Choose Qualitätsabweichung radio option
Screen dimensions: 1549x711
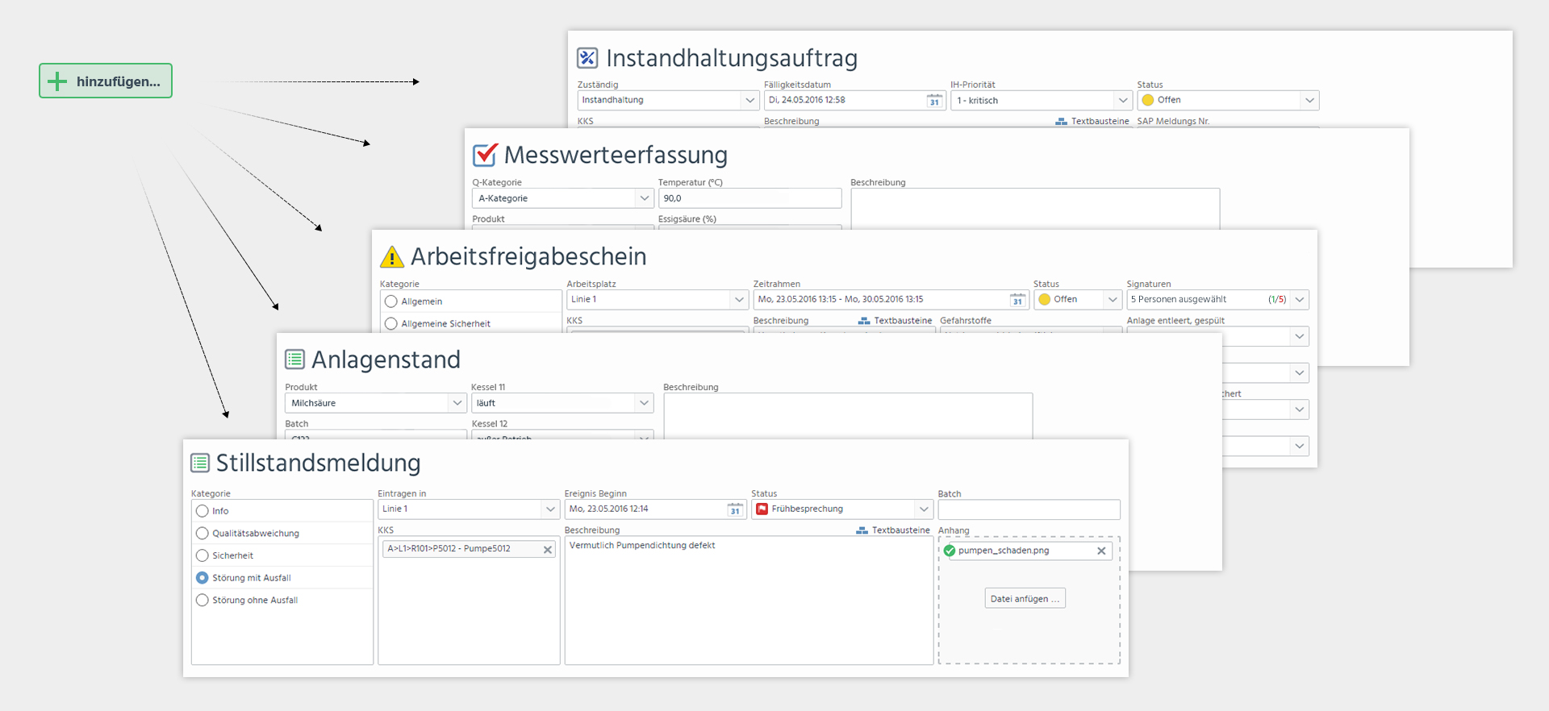pyautogui.click(x=202, y=534)
